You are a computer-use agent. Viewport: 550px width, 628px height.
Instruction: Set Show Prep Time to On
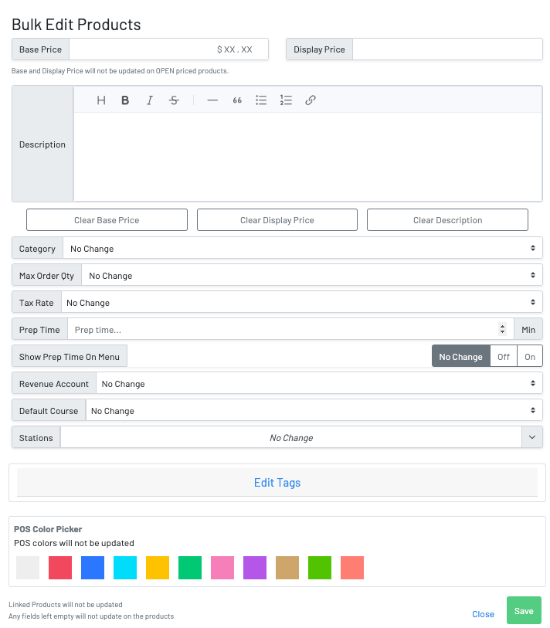coord(530,357)
